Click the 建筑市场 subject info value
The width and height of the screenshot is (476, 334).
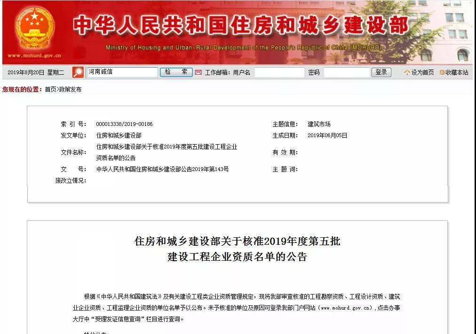click(319, 124)
